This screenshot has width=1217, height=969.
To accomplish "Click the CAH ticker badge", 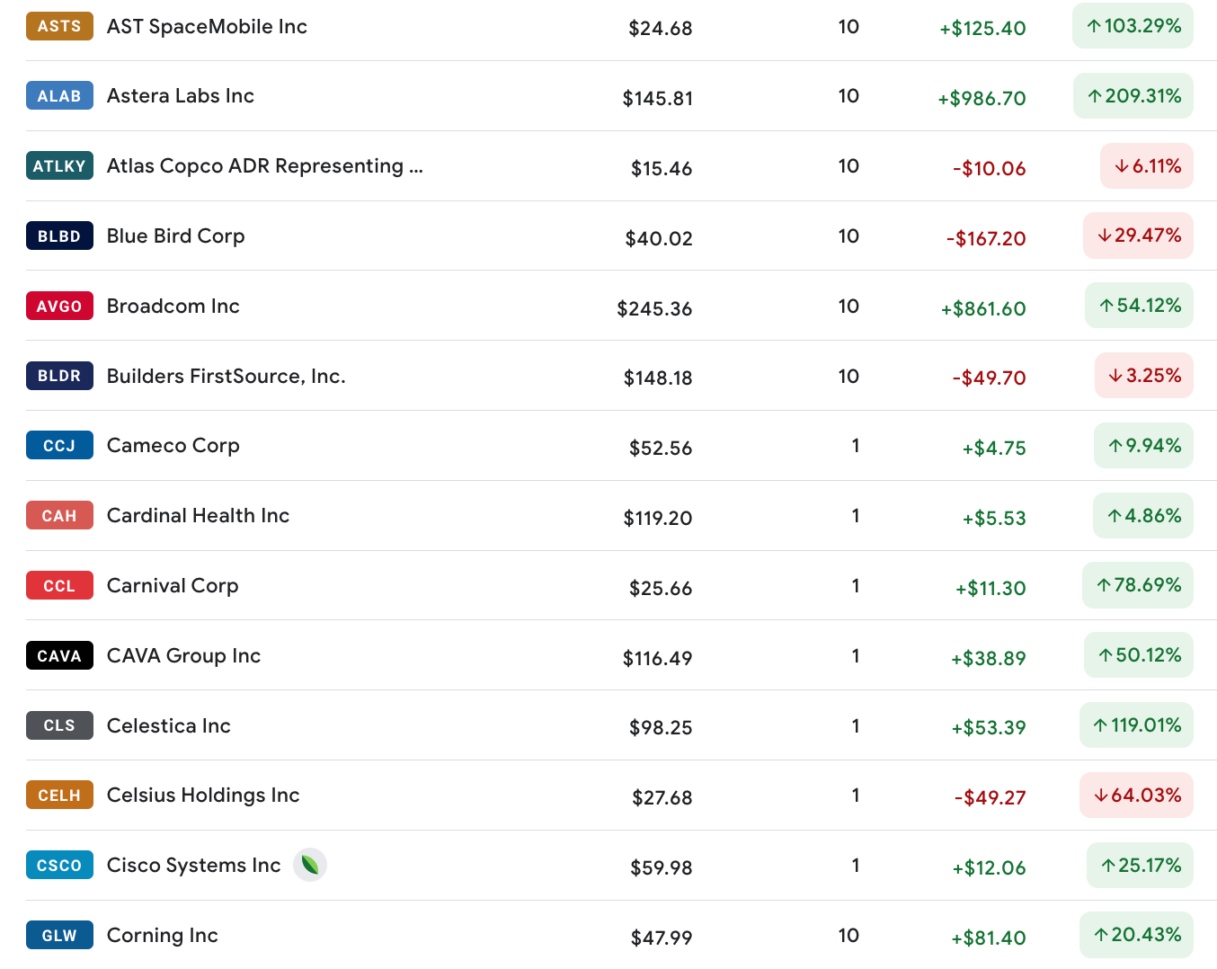I will [59, 515].
